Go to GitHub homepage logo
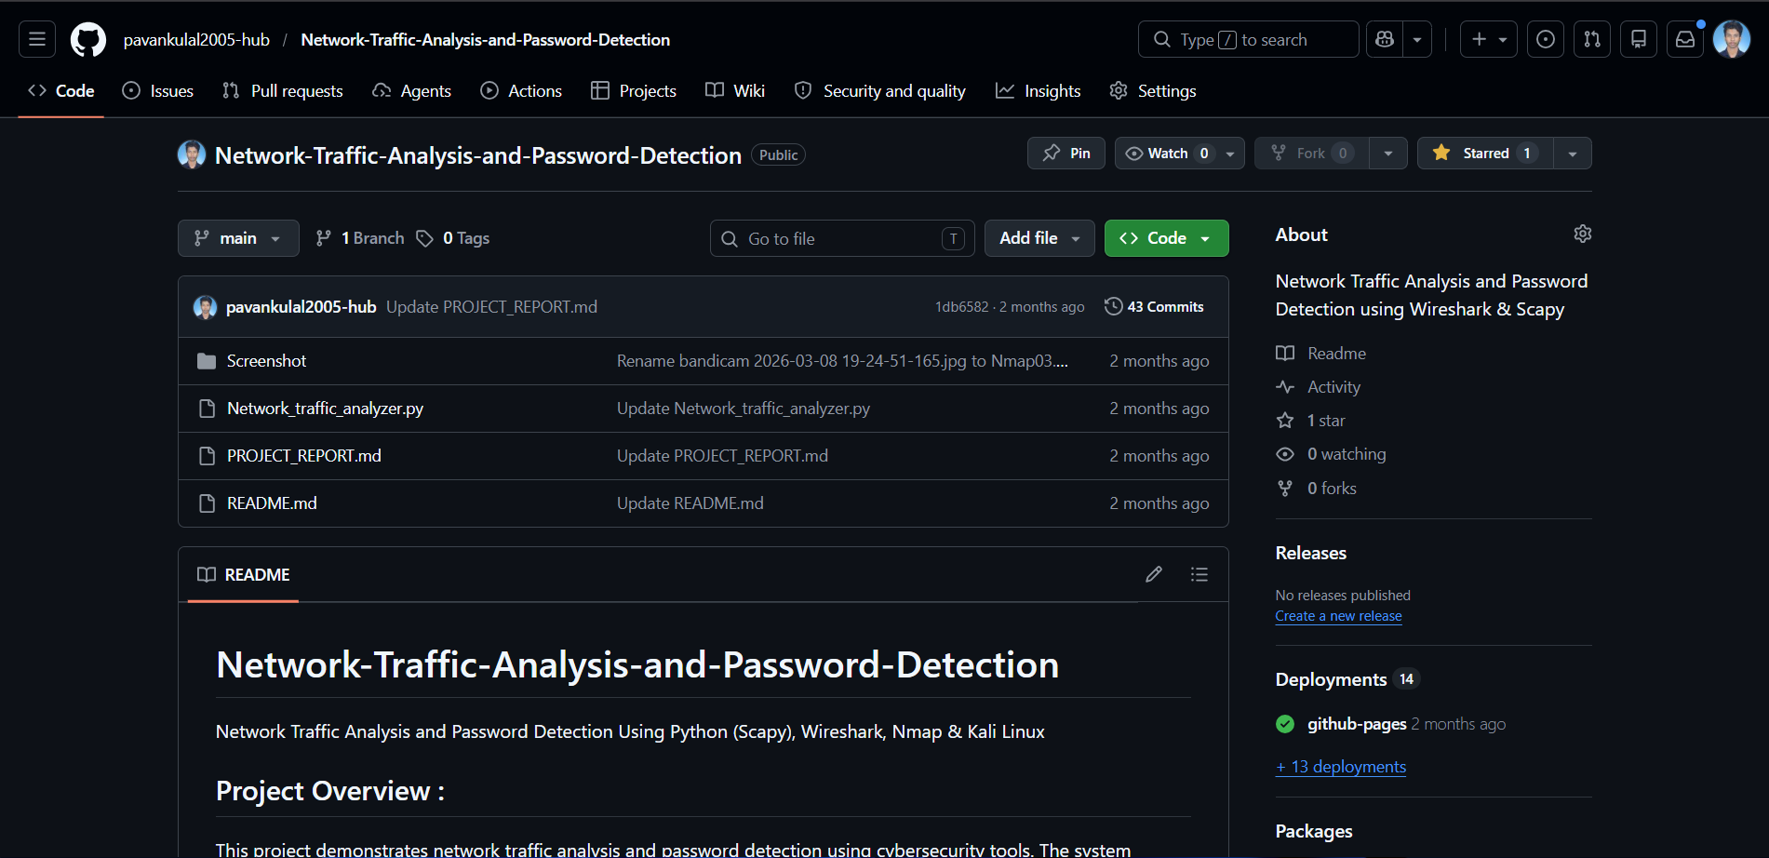This screenshot has height=858, width=1769. (x=88, y=39)
